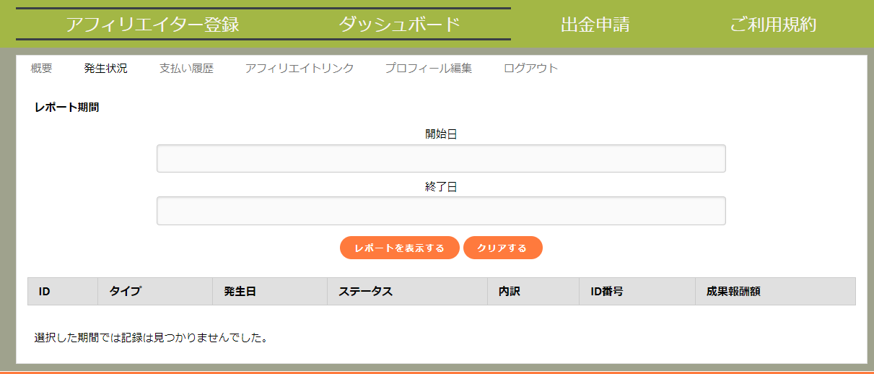Click the レポートを表示する button
Viewport: 874px width, 374px height.
point(399,248)
